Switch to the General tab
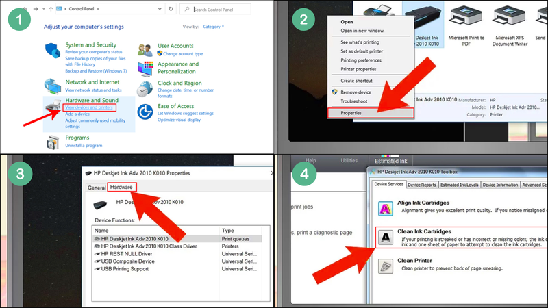 tap(97, 188)
